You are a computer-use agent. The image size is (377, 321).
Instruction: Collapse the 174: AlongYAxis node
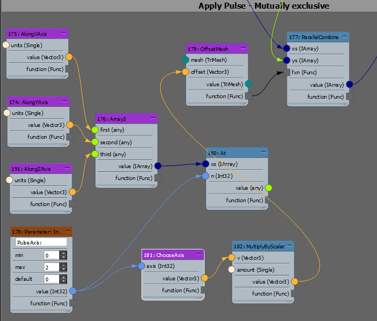(x=65, y=101)
